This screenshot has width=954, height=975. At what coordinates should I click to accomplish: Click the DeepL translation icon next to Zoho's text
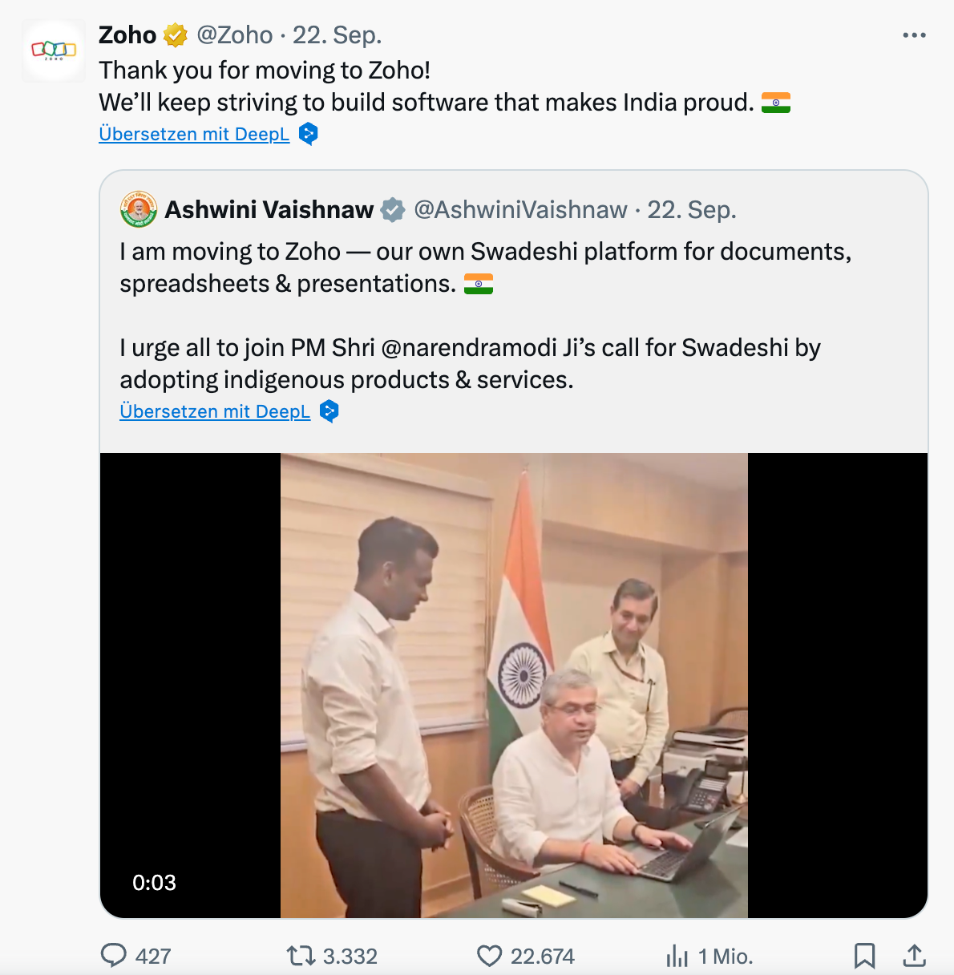point(308,134)
